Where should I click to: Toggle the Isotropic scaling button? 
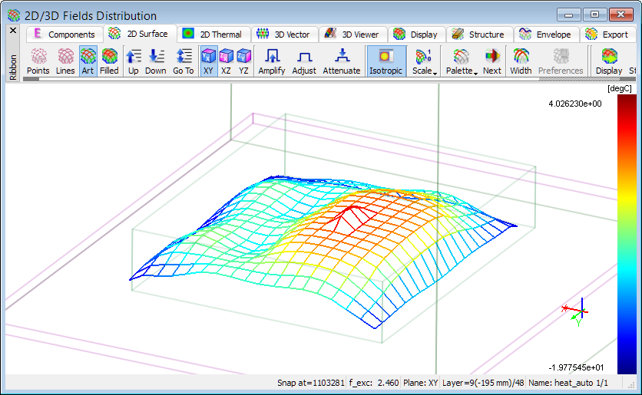click(386, 61)
